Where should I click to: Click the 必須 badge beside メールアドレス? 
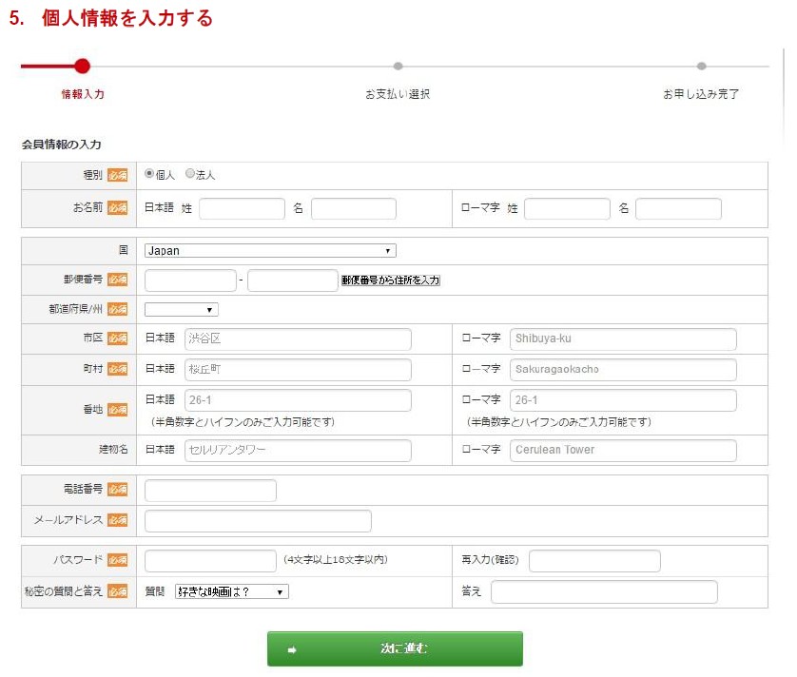click(x=117, y=520)
